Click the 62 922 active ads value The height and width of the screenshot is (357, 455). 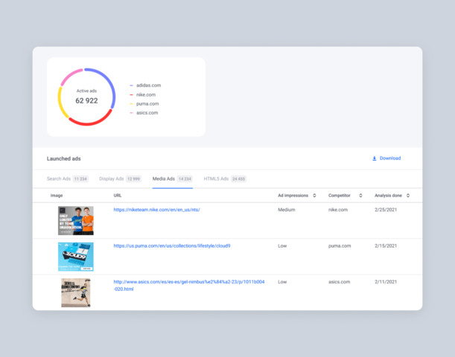click(86, 100)
